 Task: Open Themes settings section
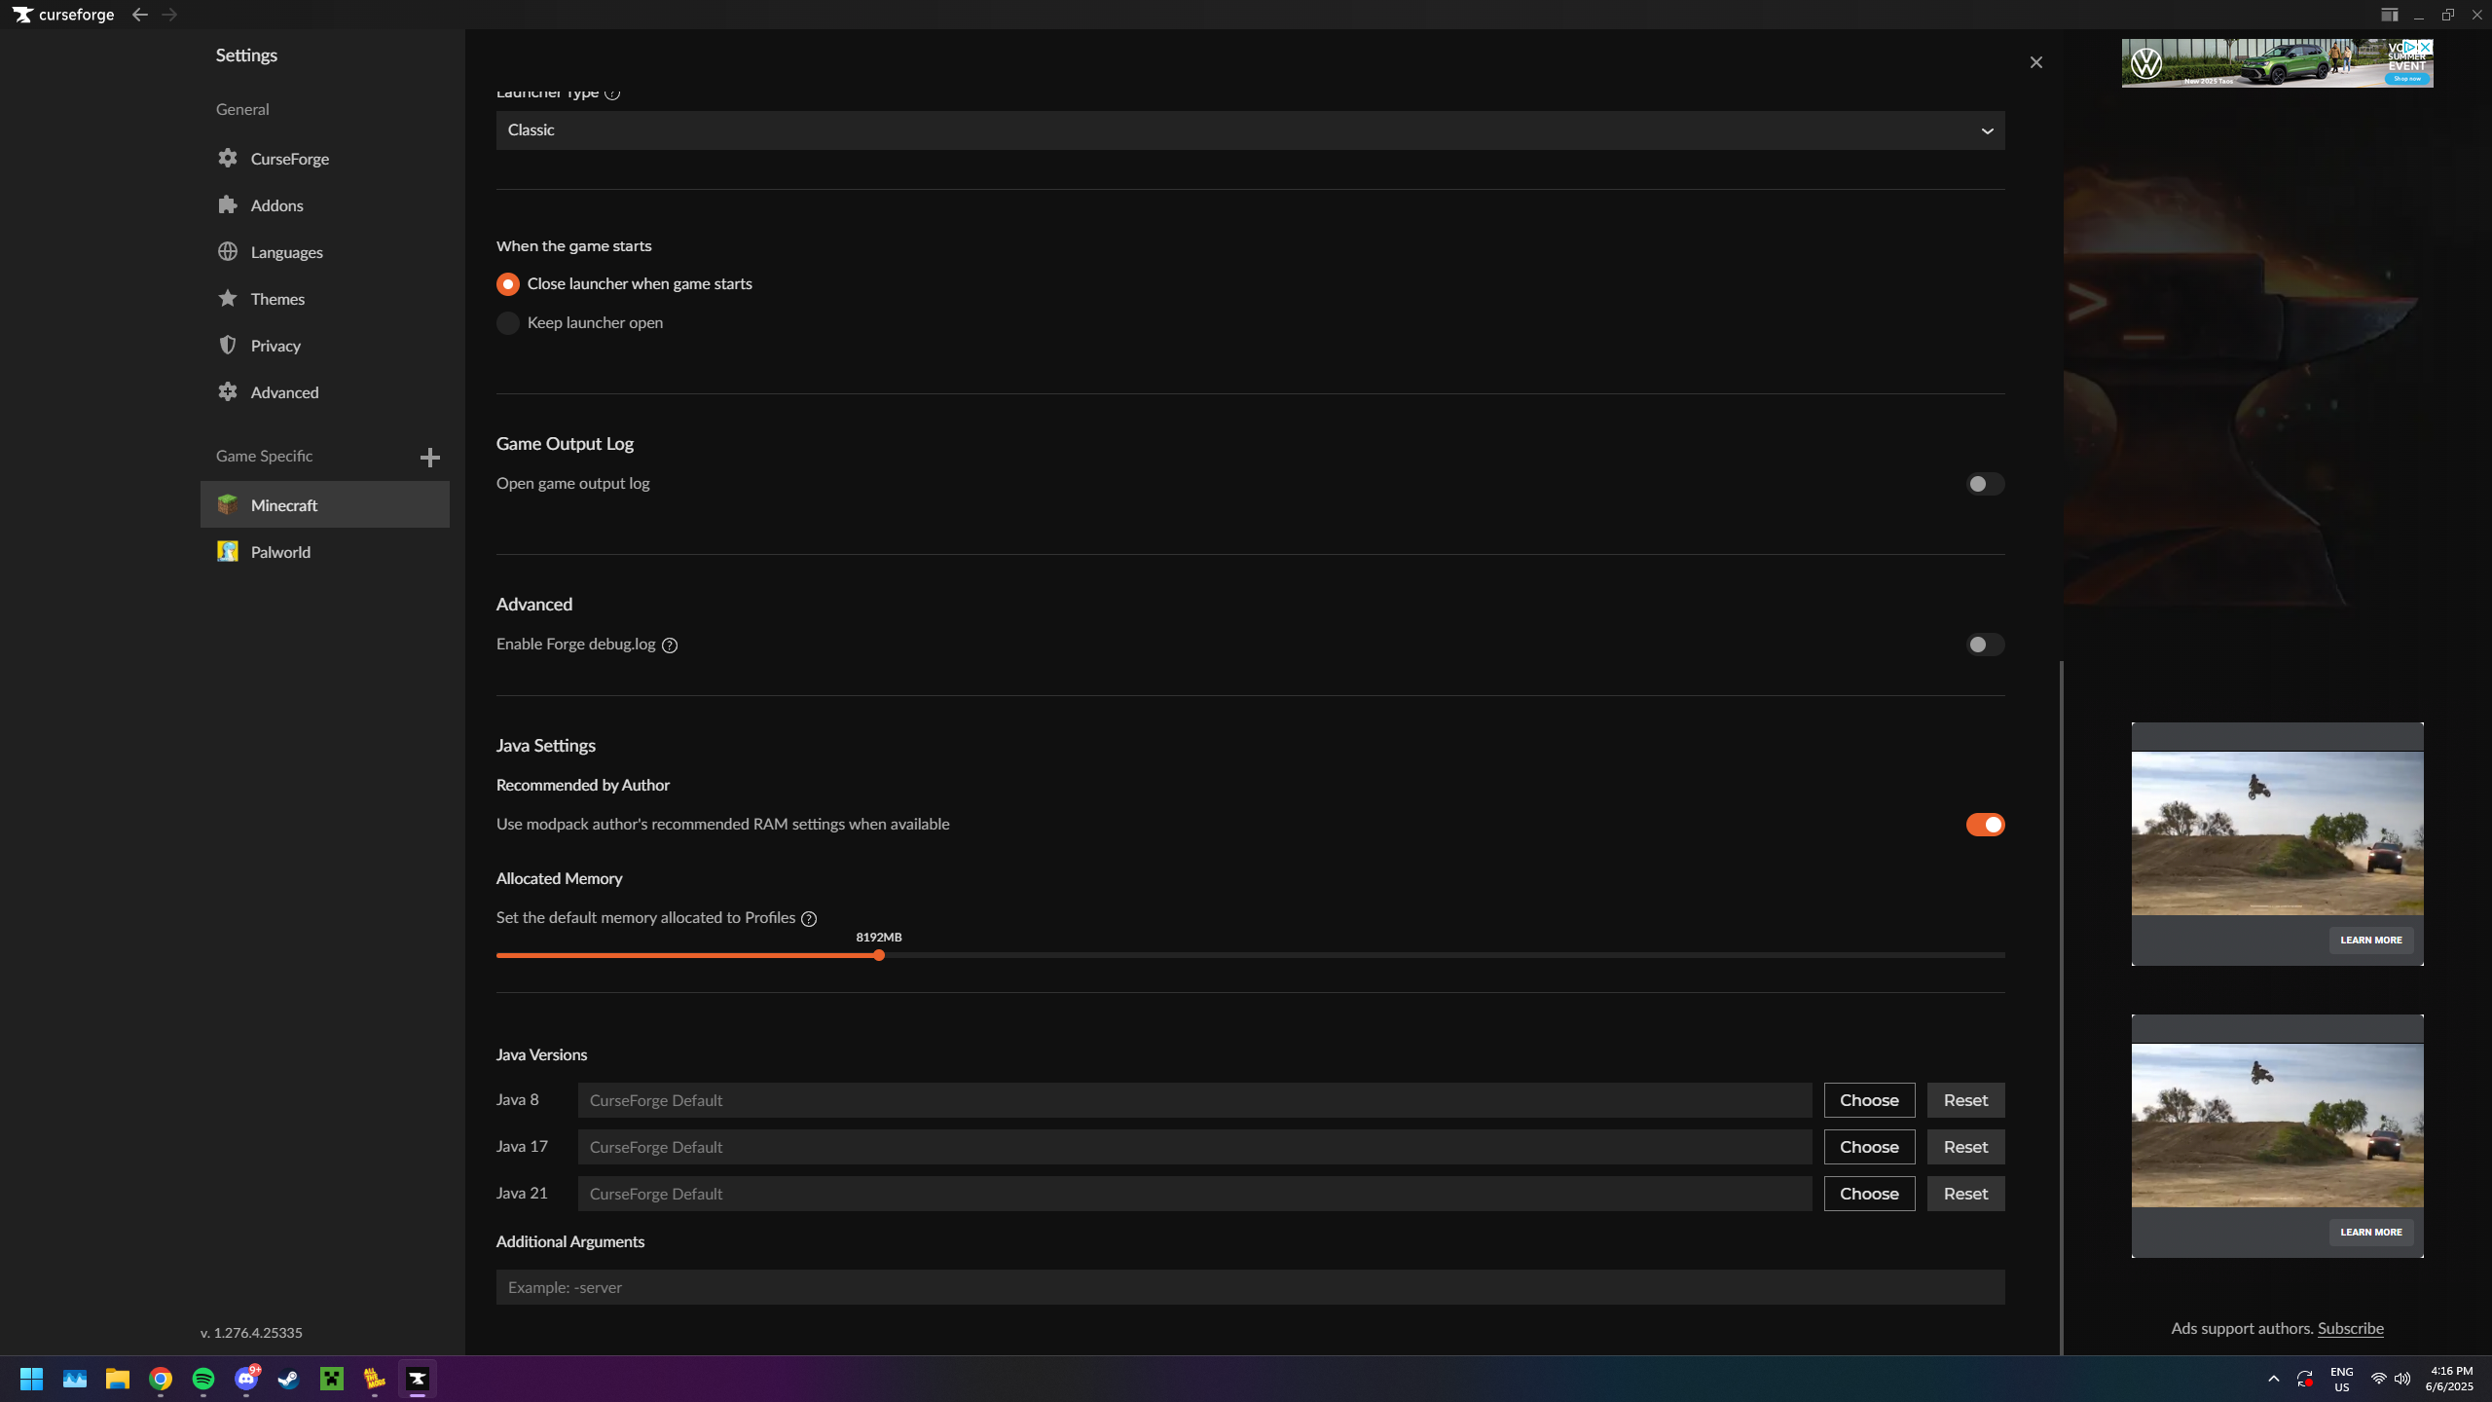277,299
